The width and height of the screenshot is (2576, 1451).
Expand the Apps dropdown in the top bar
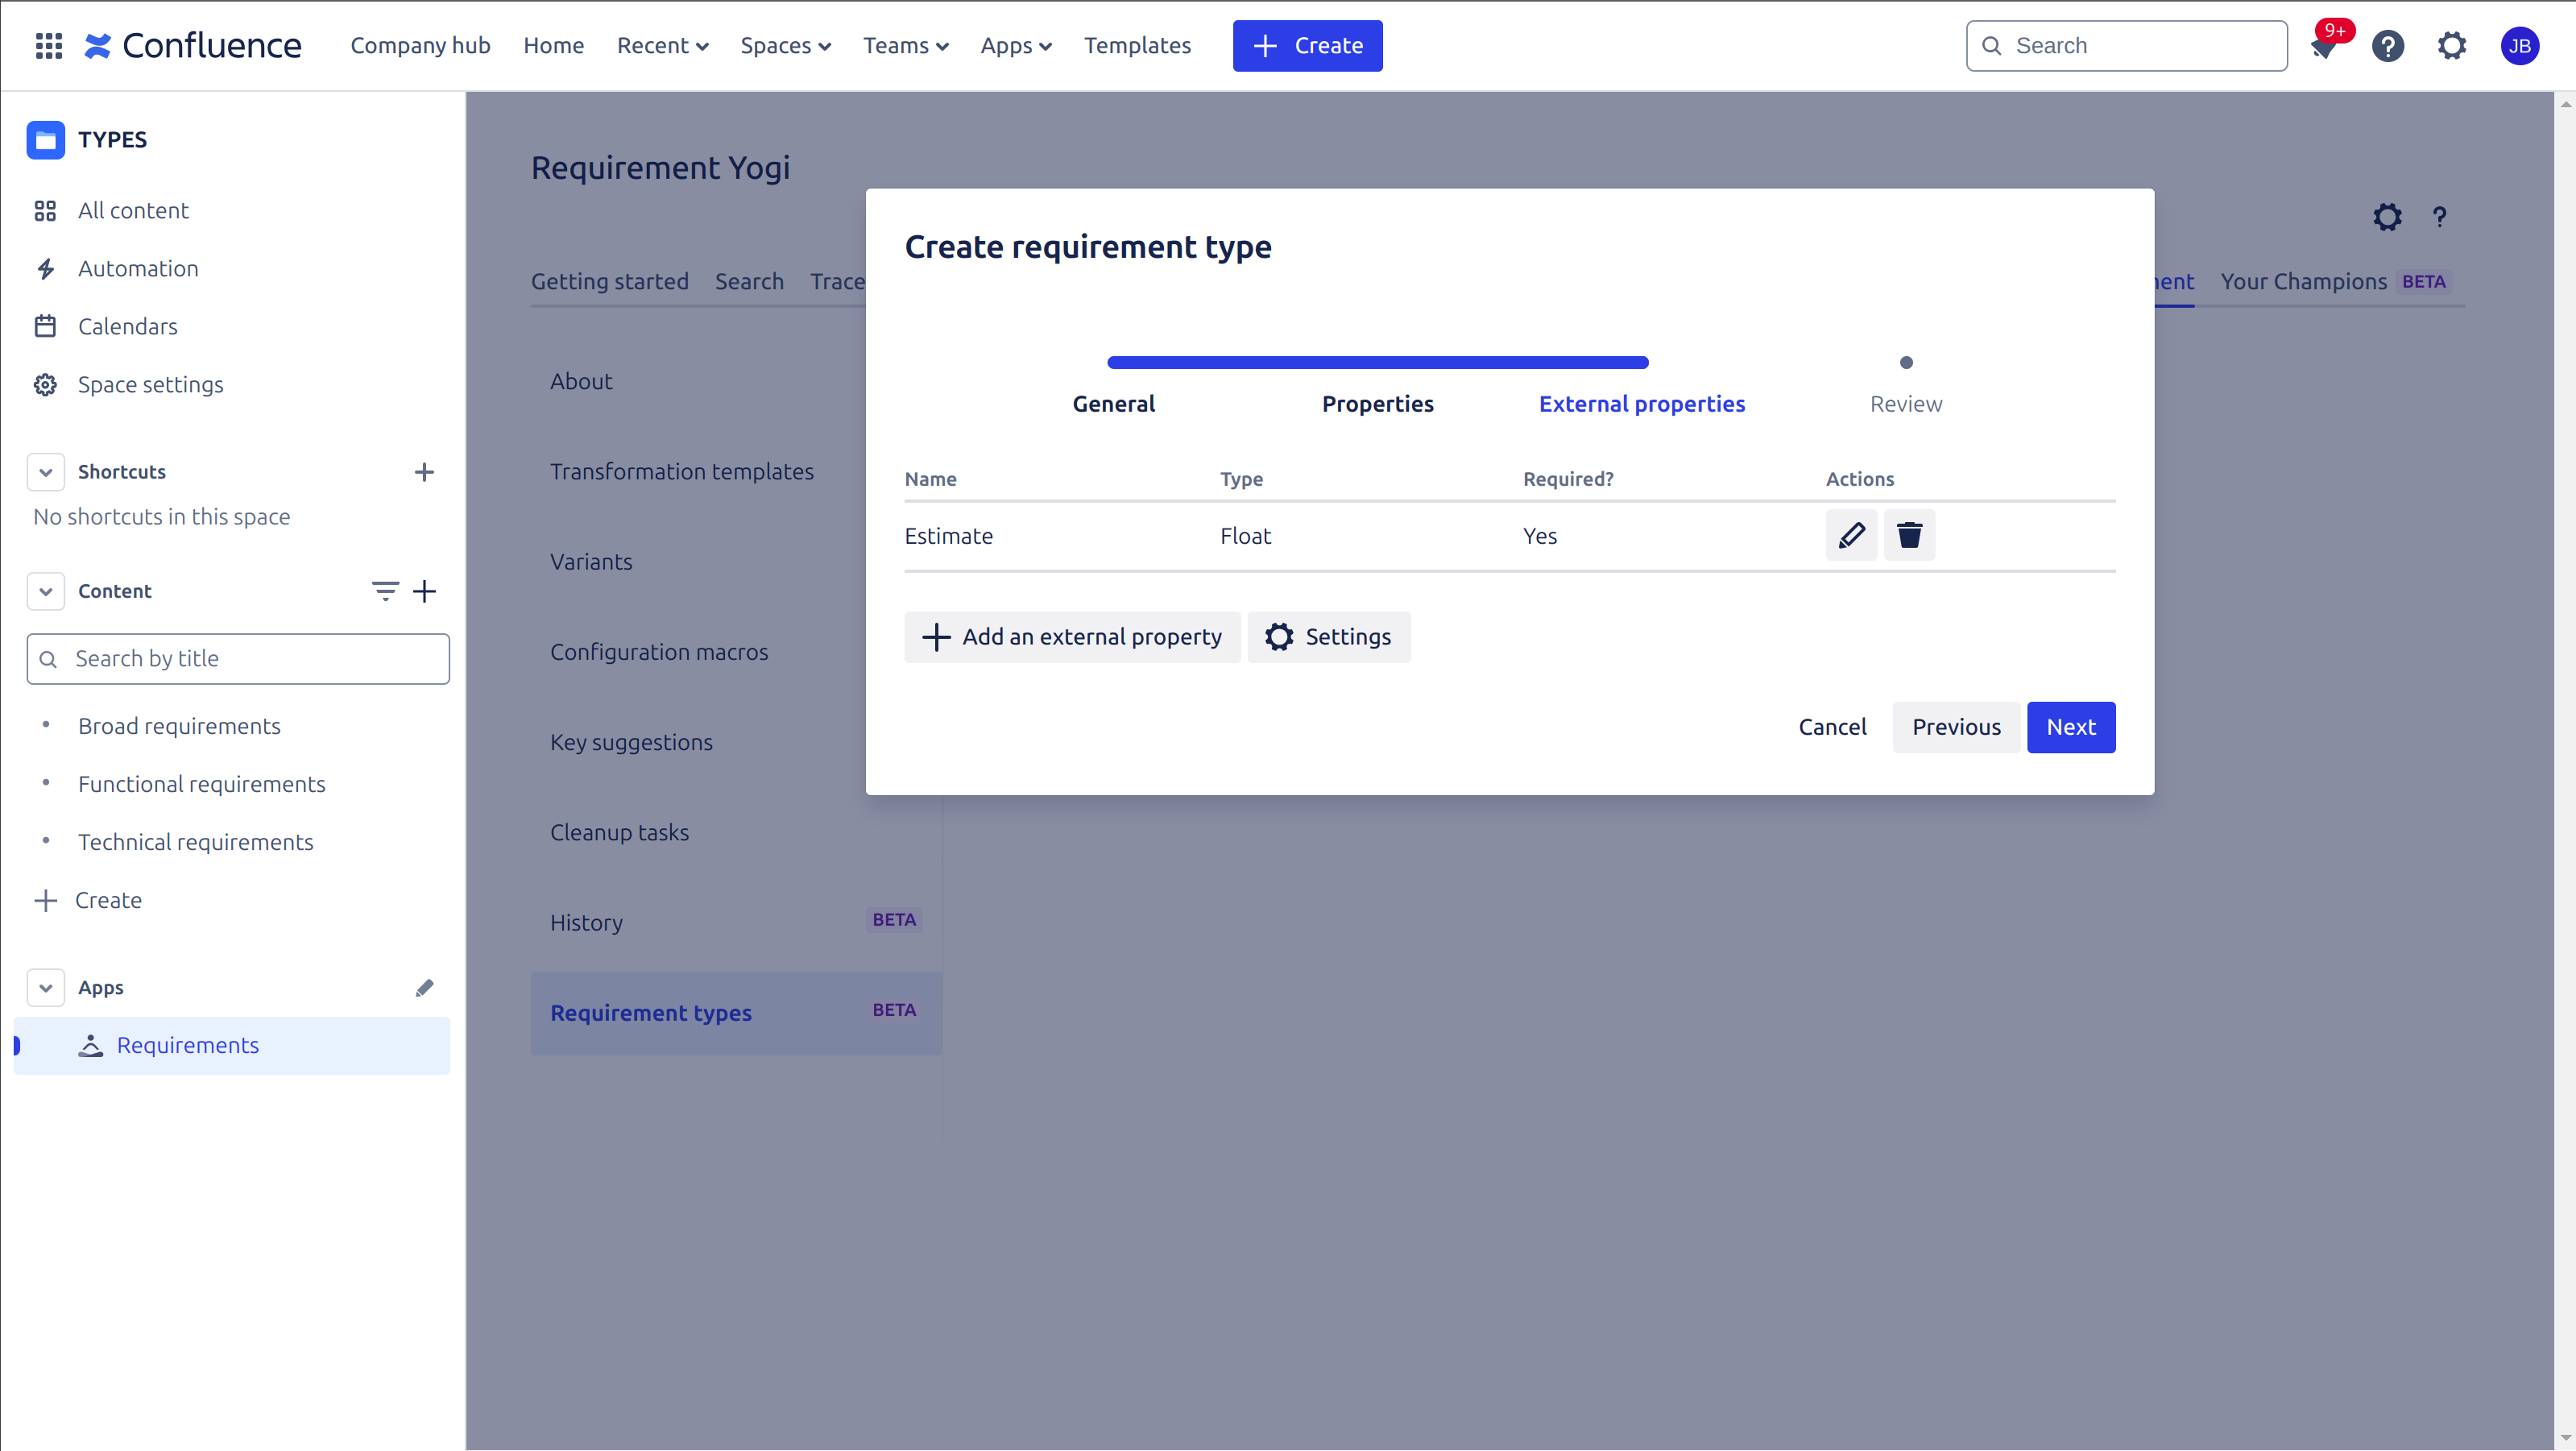(x=1015, y=46)
